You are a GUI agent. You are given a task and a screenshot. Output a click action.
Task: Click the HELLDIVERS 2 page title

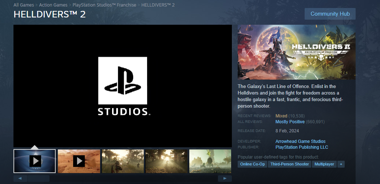coord(50,14)
